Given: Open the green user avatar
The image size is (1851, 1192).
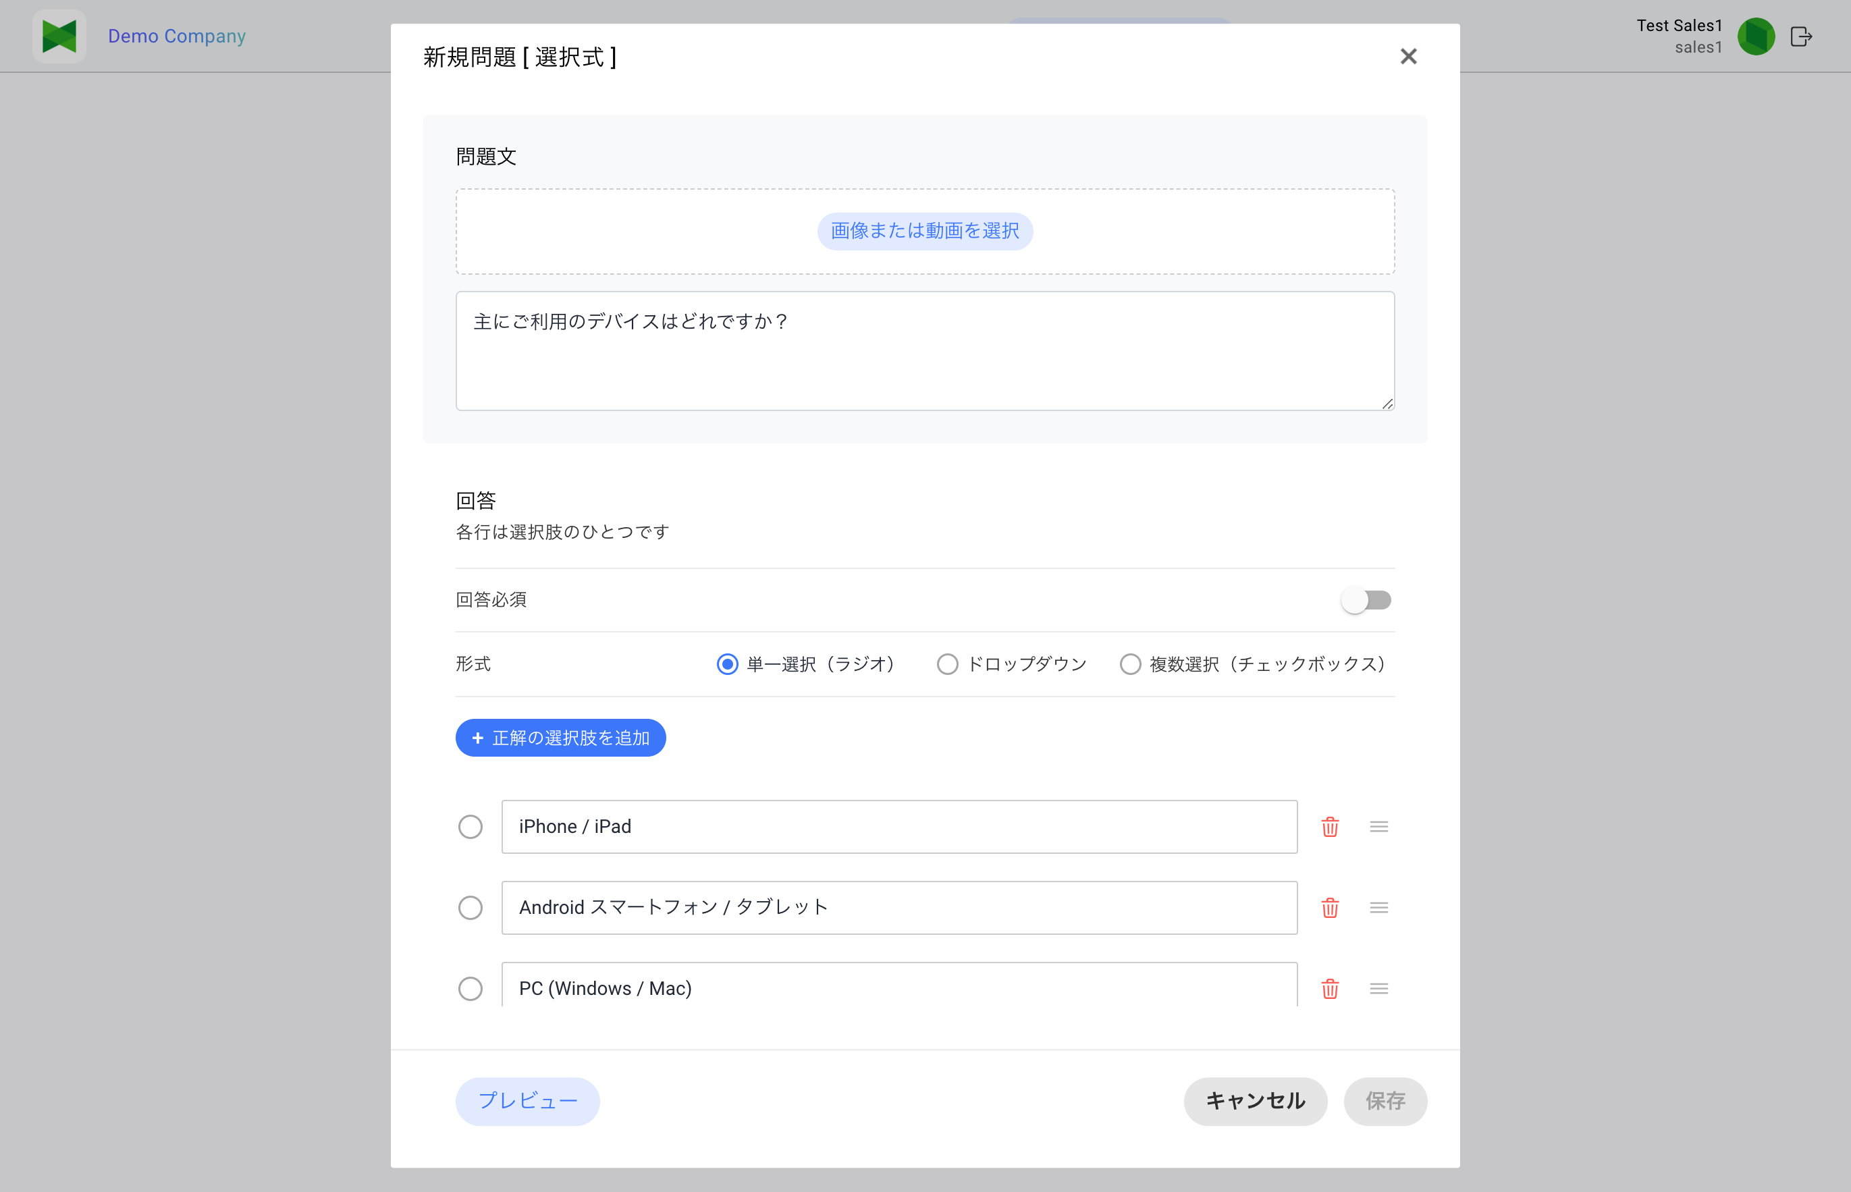Looking at the screenshot, I should [1756, 36].
